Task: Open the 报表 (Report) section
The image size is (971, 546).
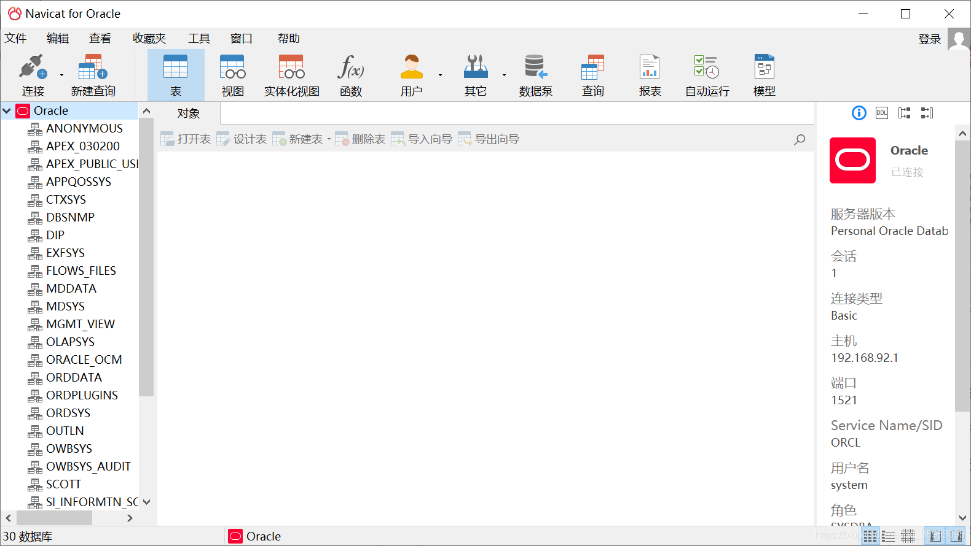Action: point(650,75)
